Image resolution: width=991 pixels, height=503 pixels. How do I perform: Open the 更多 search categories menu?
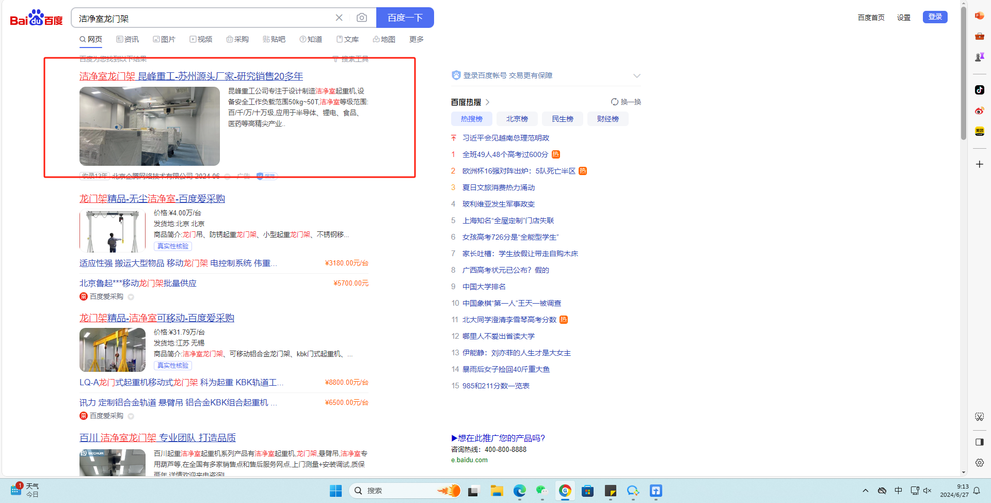(416, 39)
